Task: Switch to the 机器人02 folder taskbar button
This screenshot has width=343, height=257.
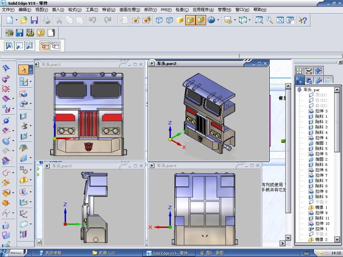Action: tap(104, 253)
